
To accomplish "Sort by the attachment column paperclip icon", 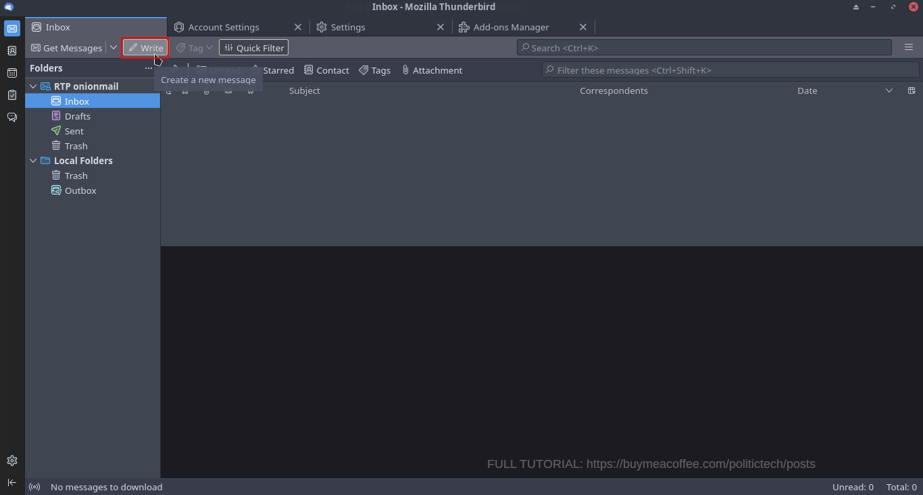I will coord(207,90).
